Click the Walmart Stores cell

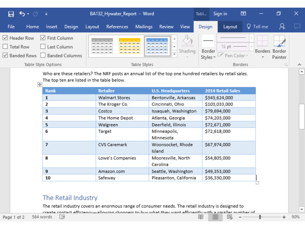pos(122,98)
